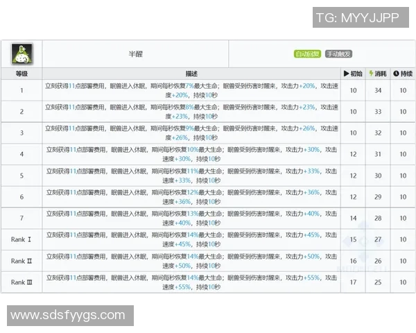Image resolution: width=416 pixels, height=333 pixels.
Task: Click the 消耗 value 30
Action: coord(378,176)
